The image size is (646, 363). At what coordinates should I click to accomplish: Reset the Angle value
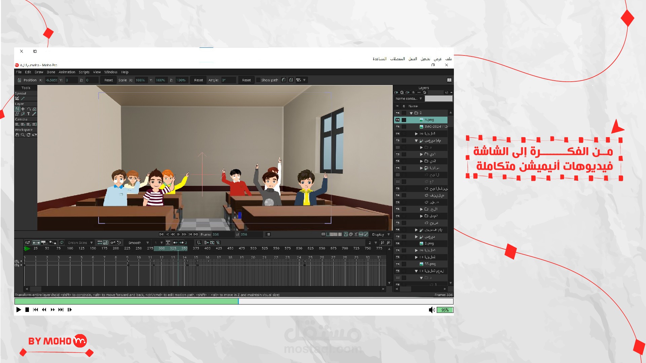246,80
